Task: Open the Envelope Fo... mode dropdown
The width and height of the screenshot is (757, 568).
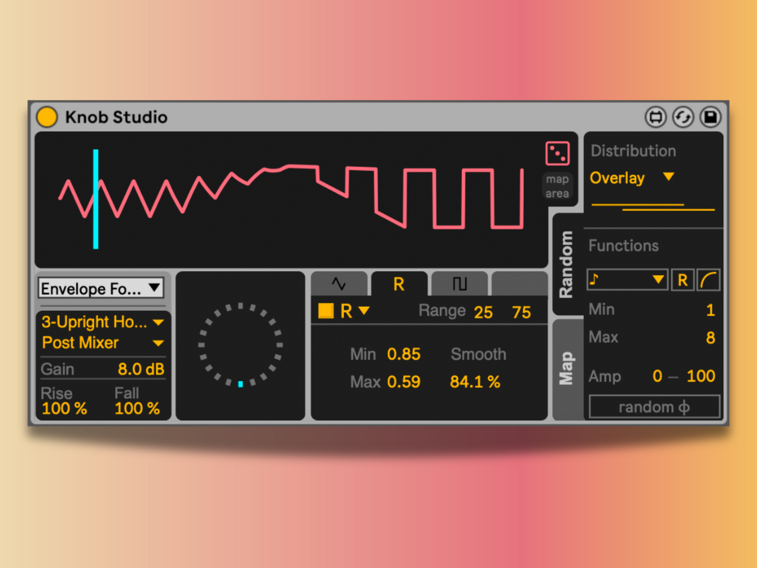Action: (x=101, y=288)
